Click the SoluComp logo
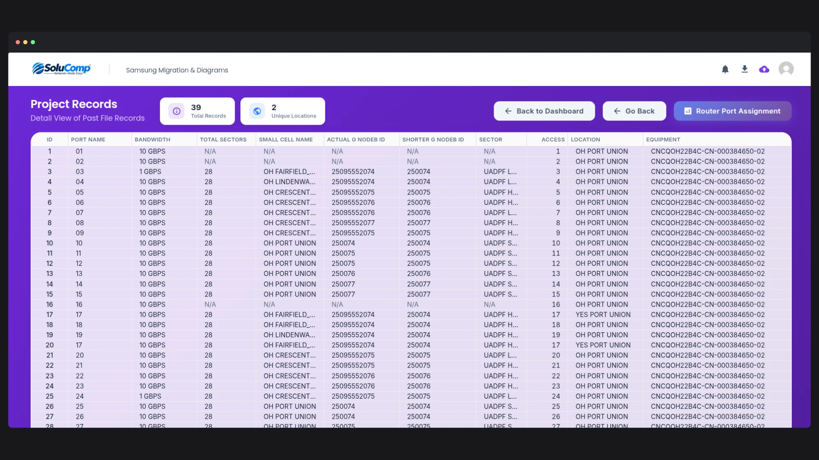819x460 pixels. 61,69
